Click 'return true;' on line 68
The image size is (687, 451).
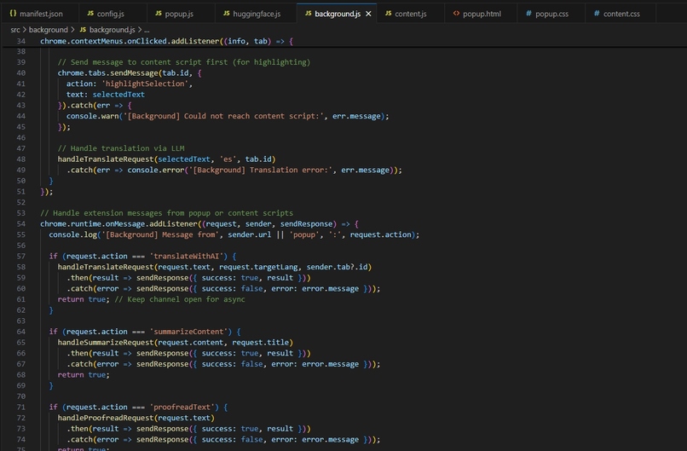pos(84,375)
